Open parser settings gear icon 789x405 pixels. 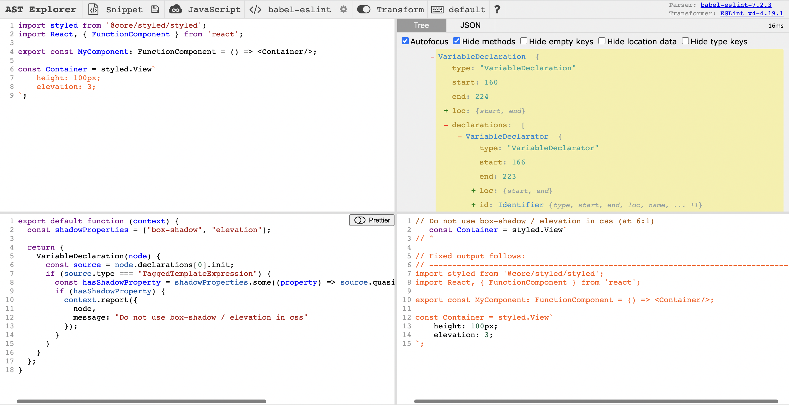click(x=344, y=10)
